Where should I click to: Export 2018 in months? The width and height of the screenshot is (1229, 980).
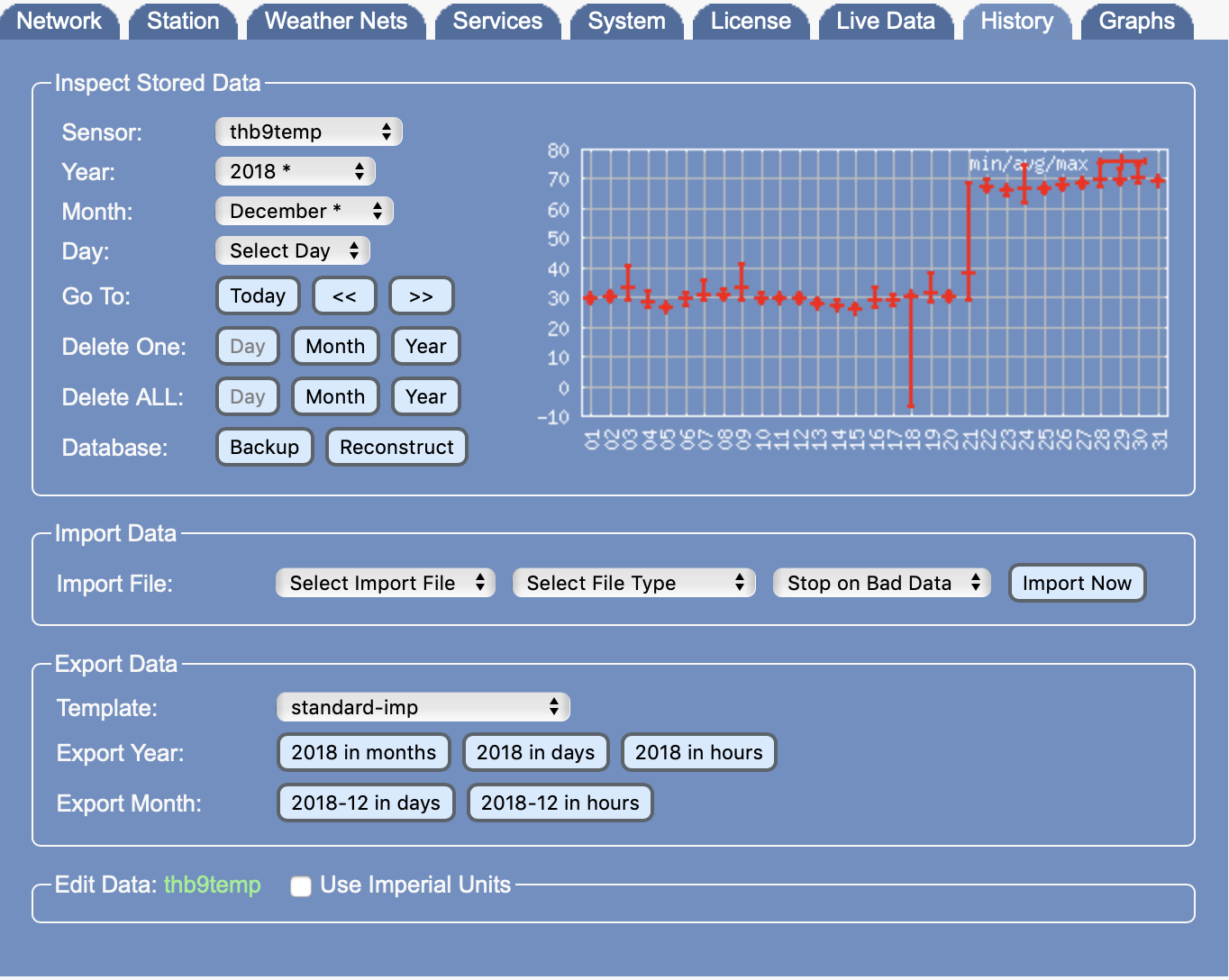pyautogui.click(x=364, y=752)
